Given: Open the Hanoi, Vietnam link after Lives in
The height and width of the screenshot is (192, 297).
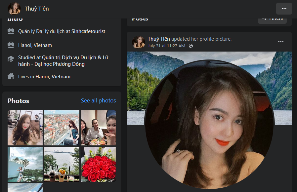Looking at the screenshot, I should pyautogui.click(x=53, y=76).
